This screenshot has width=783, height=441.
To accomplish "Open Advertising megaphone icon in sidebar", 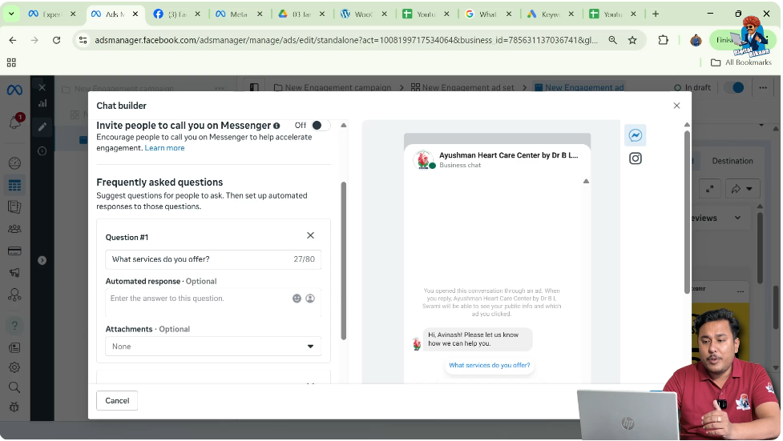I will (x=14, y=273).
